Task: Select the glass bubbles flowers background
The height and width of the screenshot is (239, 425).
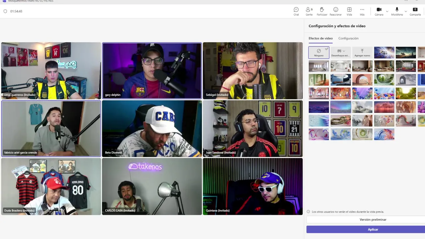Action: tap(384, 120)
